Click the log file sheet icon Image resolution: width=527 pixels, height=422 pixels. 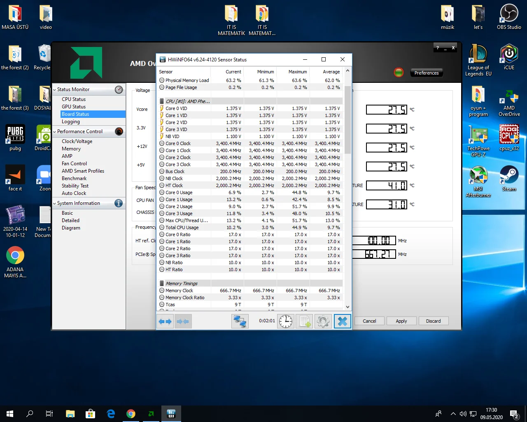coord(304,321)
